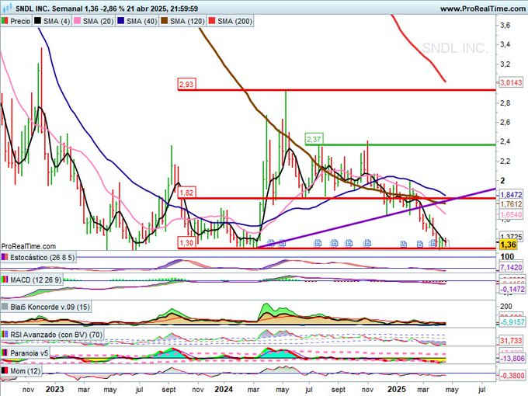Click the yellow 1,36 current price tag
The height and width of the screenshot is (396, 528).
(x=508, y=245)
